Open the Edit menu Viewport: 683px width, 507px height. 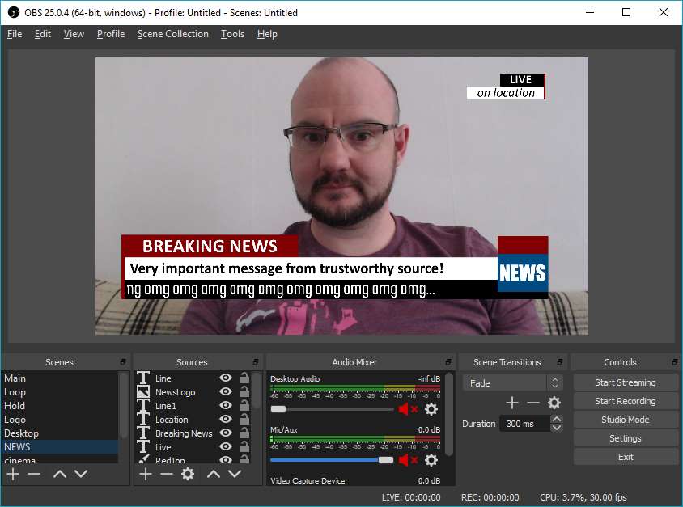[x=43, y=34]
